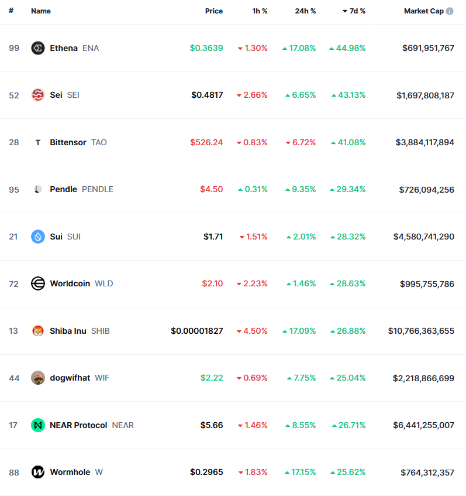The width and height of the screenshot is (466, 496).
Task: Click the Worldcoin logo icon
Action: pos(38,283)
